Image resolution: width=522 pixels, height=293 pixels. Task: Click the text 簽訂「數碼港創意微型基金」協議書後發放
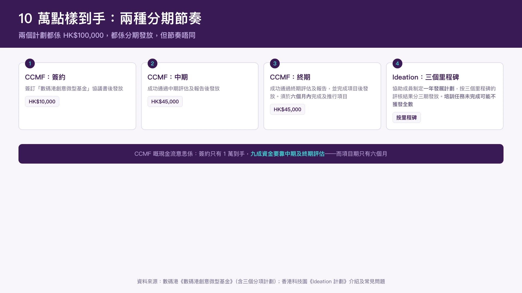coord(74,88)
